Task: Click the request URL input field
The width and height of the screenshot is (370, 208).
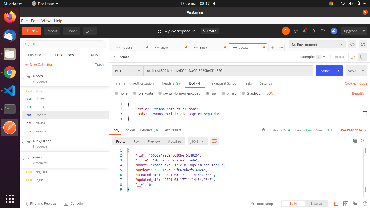Action: coord(228,71)
